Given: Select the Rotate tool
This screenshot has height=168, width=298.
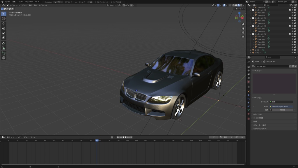Looking at the screenshot, I should pos(3,28).
